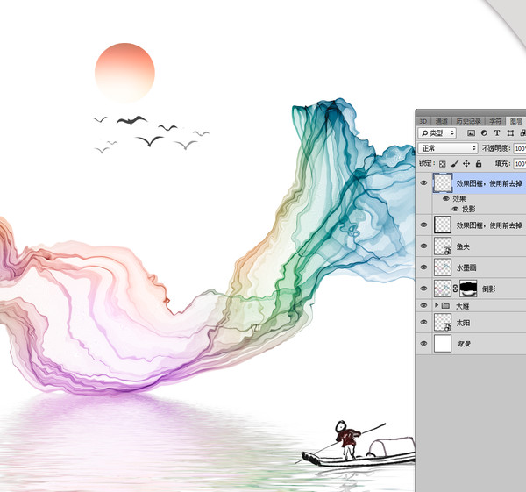Expand the 大雁 group triangle
The height and width of the screenshot is (492, 526).
click(x=437, y=305)
